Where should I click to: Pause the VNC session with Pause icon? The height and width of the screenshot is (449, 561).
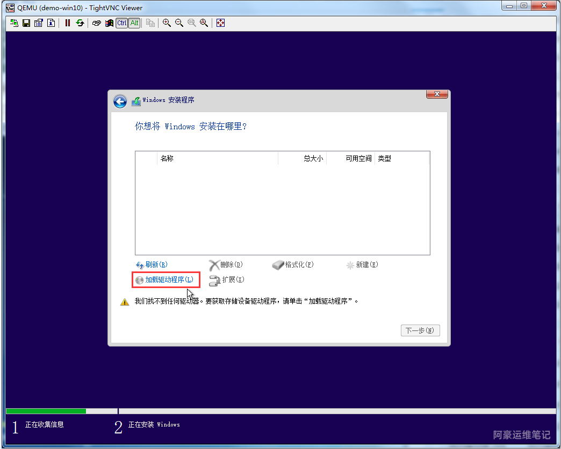point(68,23)
